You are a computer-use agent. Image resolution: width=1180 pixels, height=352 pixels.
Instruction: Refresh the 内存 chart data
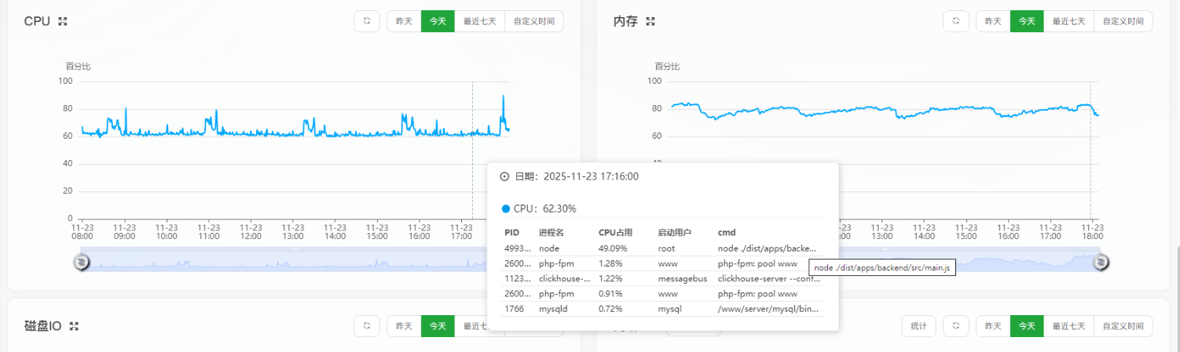[956, 21]
